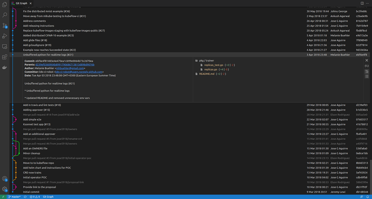This screenshot has width=372, height=199.
Task: Open the Docker view in the sidebar
Action: [5, 67]
